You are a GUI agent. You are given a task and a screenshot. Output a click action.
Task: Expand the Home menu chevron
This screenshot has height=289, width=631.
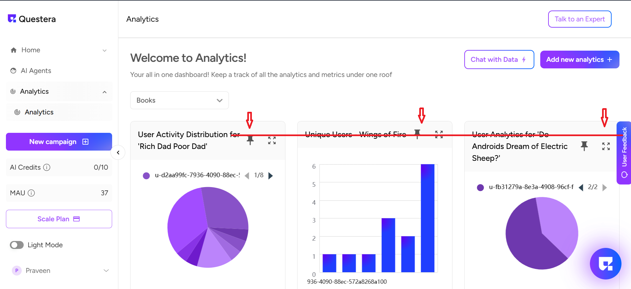point(105,50)
